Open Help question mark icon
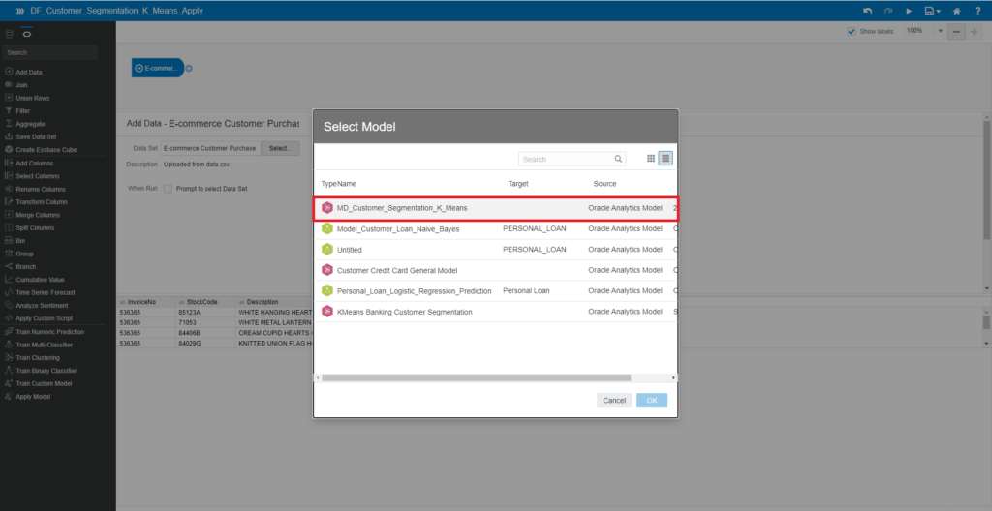This screenshot has height=511, width=992. click(x=978, y=11)
